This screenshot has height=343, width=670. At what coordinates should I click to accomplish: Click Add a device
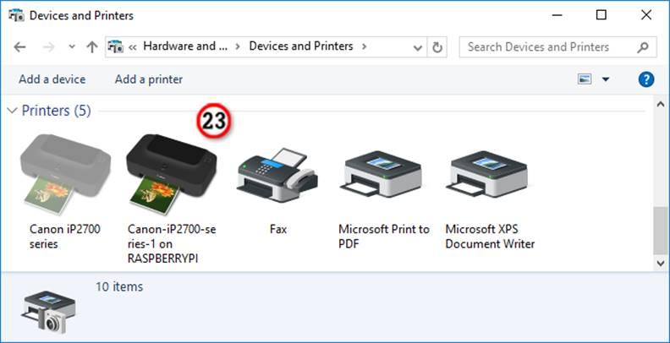click(x=52, y=79)
